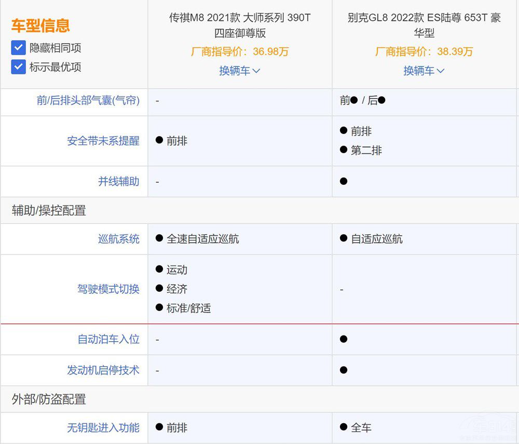Click the 巡航系统 parameter link

118,239
